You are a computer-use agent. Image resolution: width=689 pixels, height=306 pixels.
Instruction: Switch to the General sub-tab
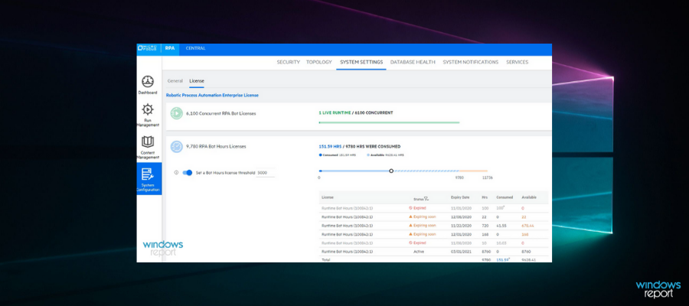[175, 80]
